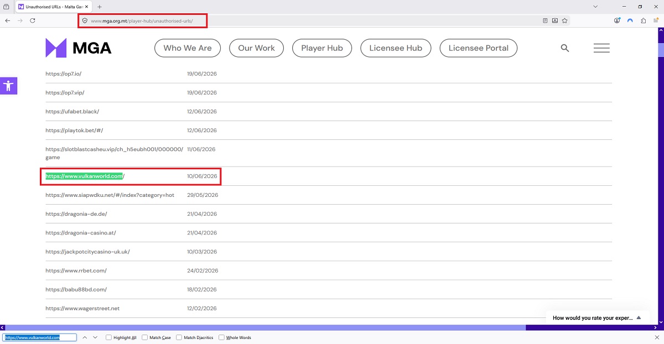Image resolution: width=664 pixels, height=344 pixels.
Task: Open the Firefox application menu
Action: pos(656,20)
